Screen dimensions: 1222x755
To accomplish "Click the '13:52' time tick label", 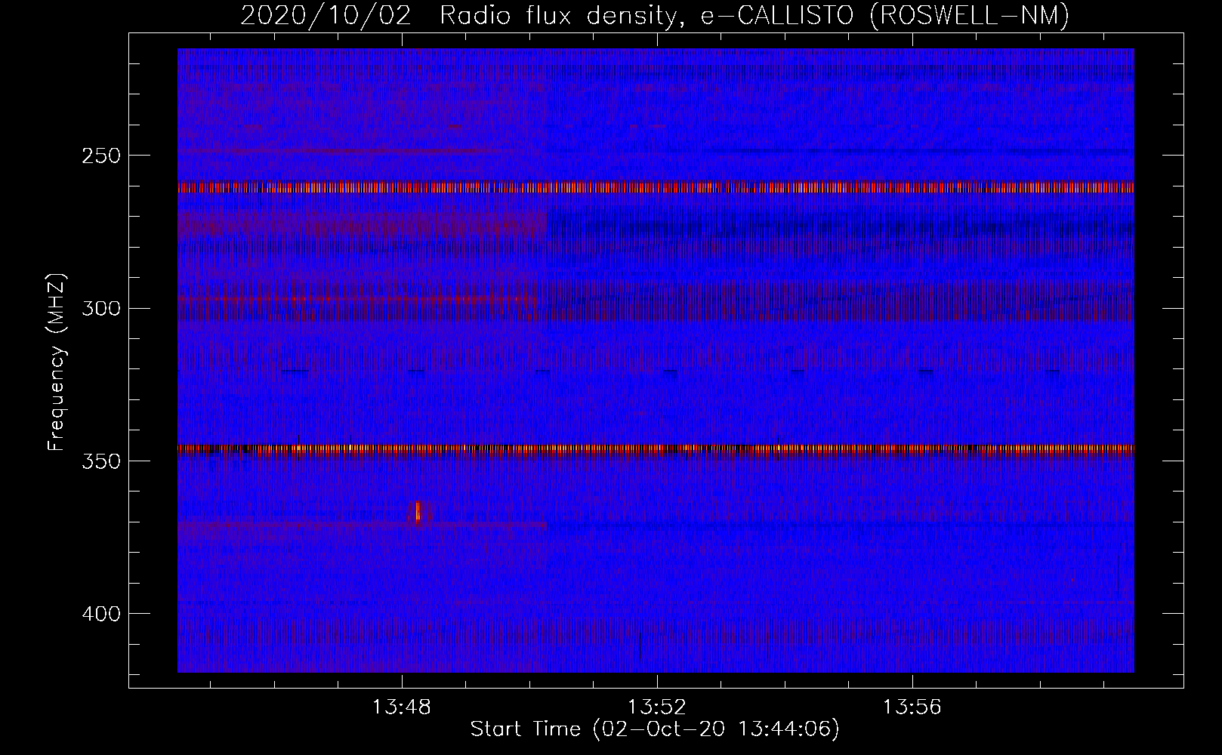I will [657, 707].
